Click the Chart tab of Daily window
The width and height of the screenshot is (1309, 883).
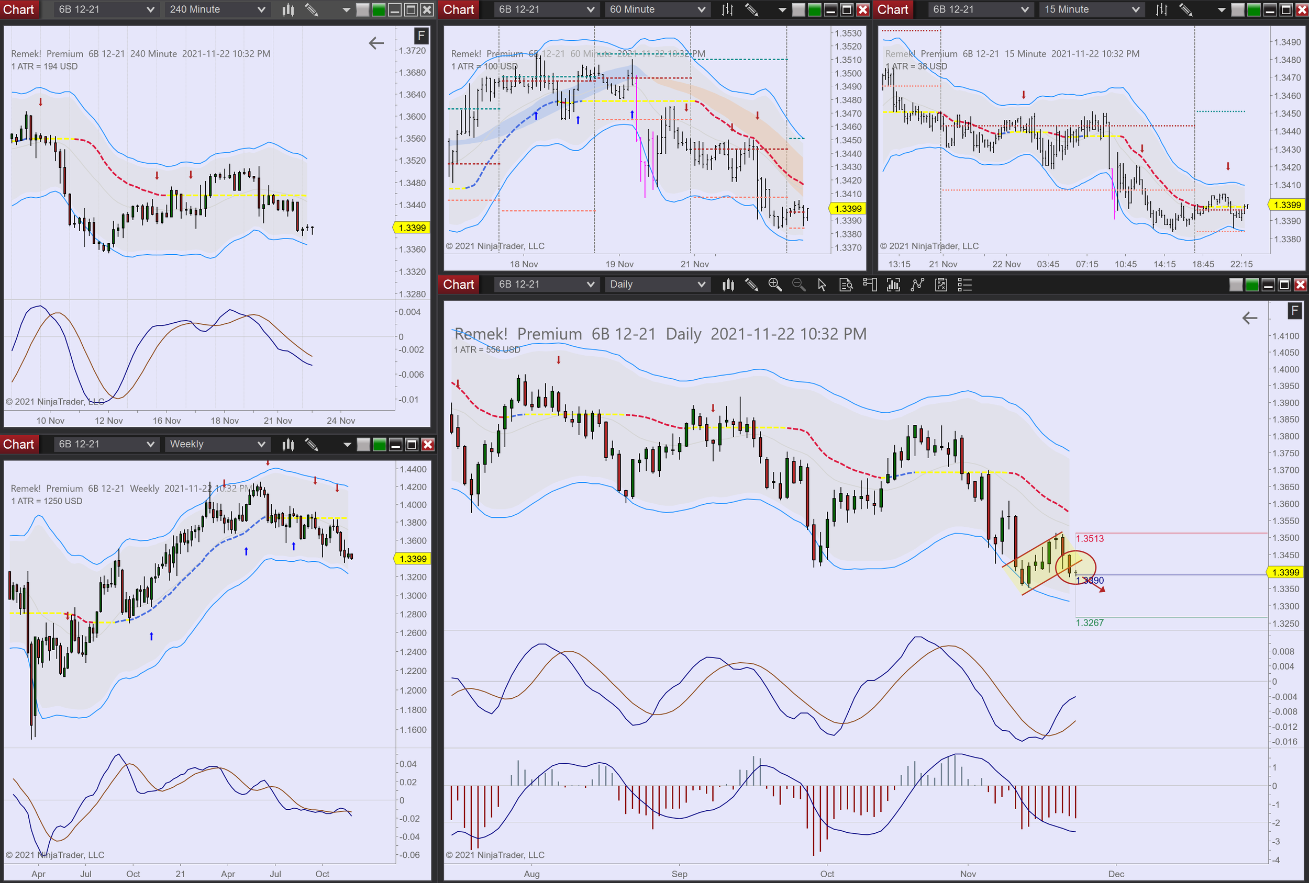point(459,285)
